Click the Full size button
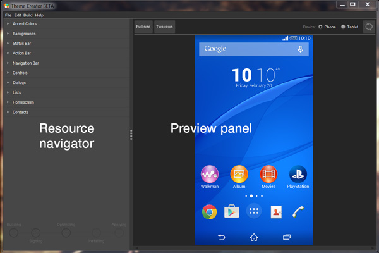This screenshot has width=379, height=253. tap(143, 27)
